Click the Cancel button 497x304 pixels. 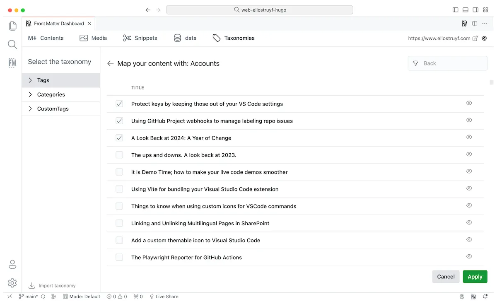446,277
